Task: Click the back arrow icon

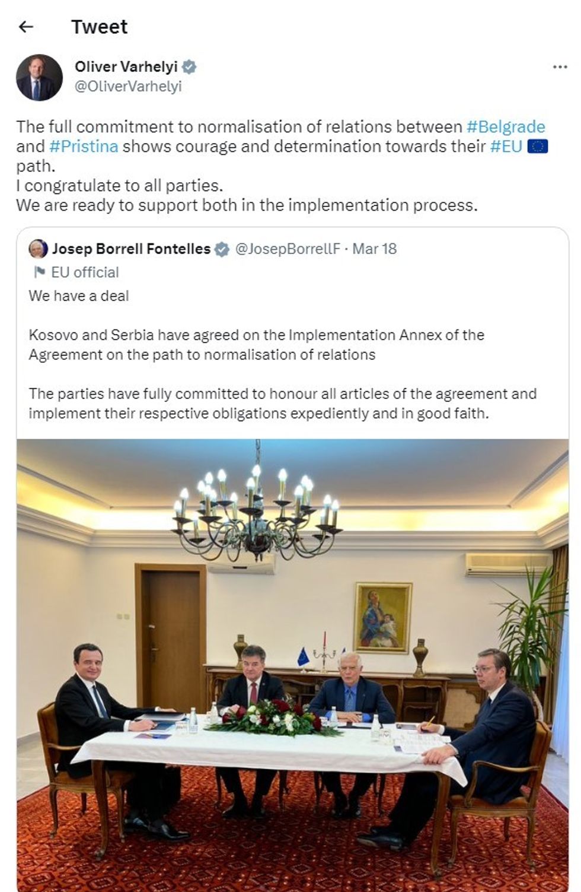Action: pyautogui.click(x=26, y=27)
